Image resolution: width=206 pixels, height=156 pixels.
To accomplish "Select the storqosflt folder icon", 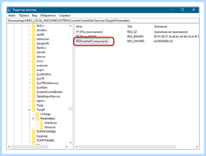I will tap(34, 43).
